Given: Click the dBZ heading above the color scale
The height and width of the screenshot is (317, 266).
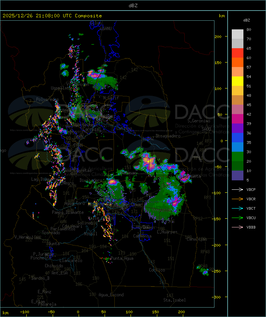Looking at the screenshot, I should [x=246, y=20].
